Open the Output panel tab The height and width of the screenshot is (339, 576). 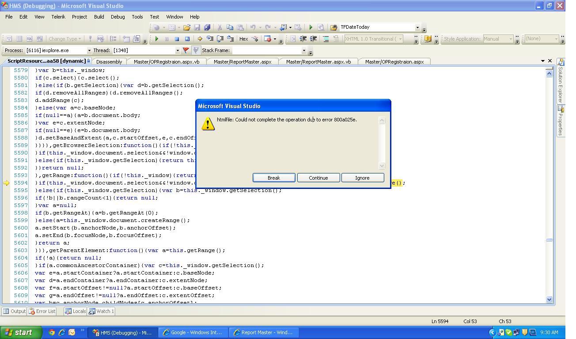pos(14,311)
